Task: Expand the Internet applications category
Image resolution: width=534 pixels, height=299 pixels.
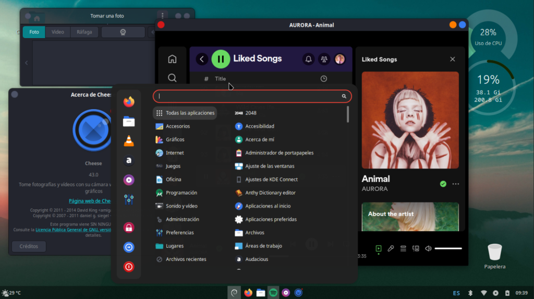Action: (x=175, y=153)
